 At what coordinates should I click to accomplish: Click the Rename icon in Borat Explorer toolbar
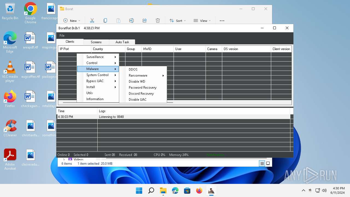pos(132,21)
